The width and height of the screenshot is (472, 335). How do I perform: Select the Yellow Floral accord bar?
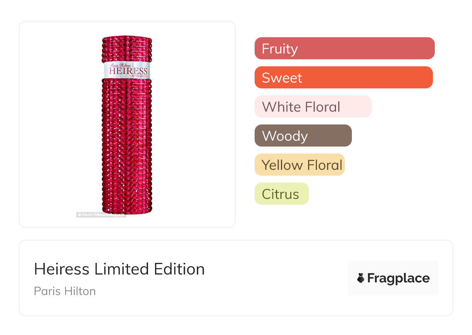300,165
